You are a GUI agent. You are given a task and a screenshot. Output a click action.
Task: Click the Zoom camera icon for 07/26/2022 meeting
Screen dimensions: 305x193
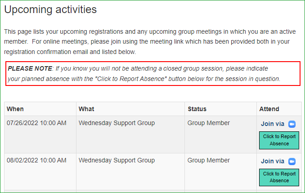292,124
